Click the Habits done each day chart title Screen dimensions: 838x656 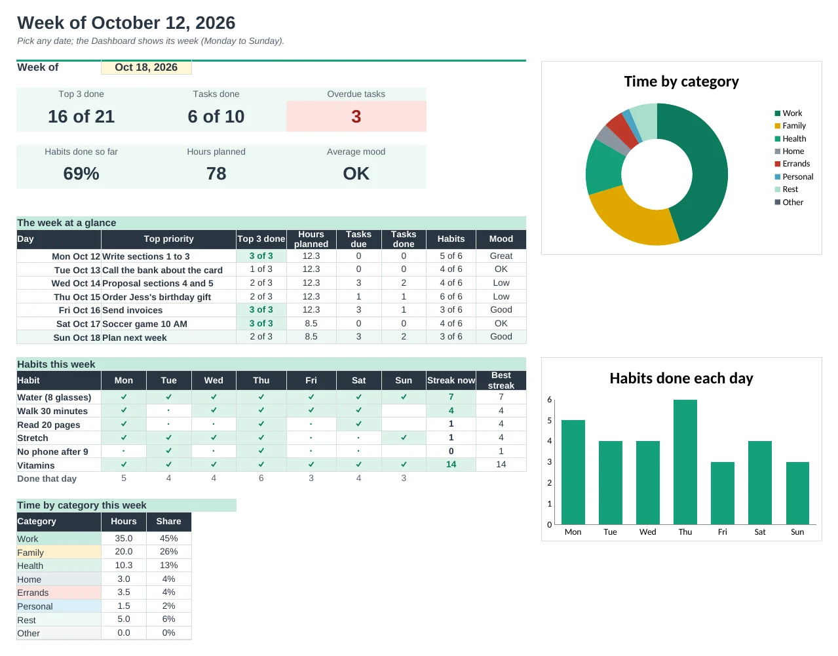pyautogui.click(x=681, y=378)
